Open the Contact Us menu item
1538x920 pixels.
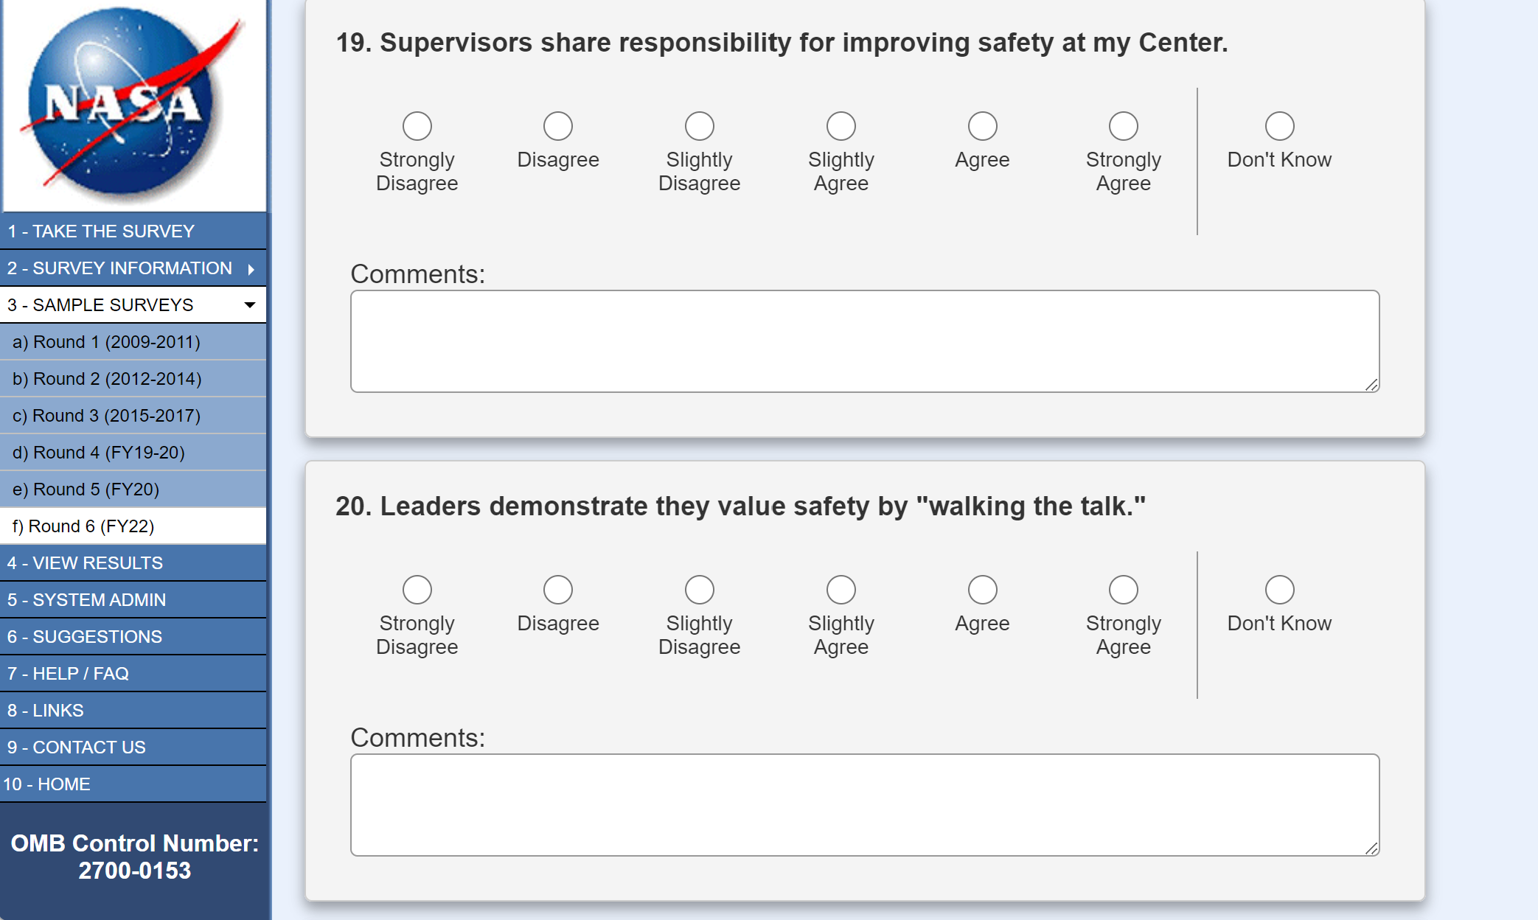pos(77,747)
